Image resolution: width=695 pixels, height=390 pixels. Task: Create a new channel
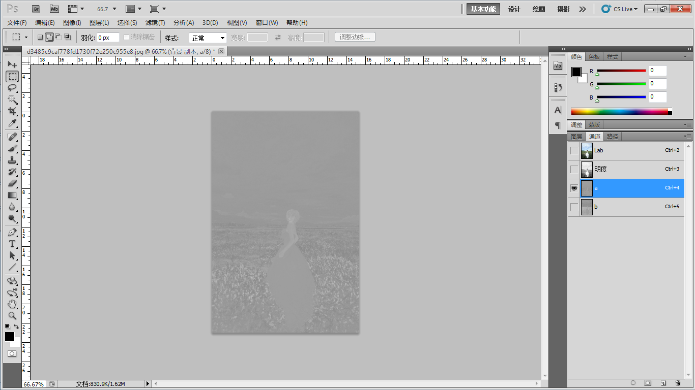click(x=663, y=383)
